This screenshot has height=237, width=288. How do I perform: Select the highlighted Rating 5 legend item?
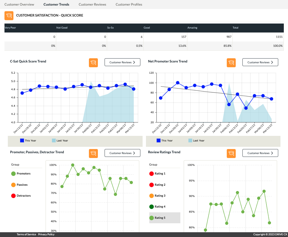(x=164, y=218)
